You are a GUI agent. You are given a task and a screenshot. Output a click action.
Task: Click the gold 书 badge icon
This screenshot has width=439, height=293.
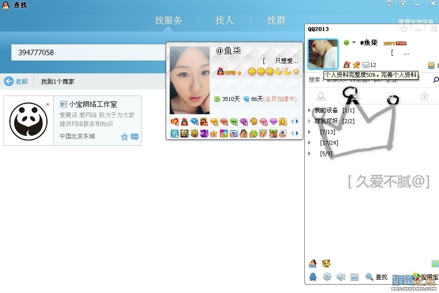pyautogui.click(x=254, y=121)
